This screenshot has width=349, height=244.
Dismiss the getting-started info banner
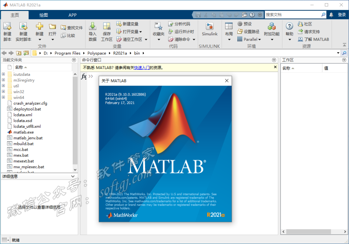coord(275,67)
